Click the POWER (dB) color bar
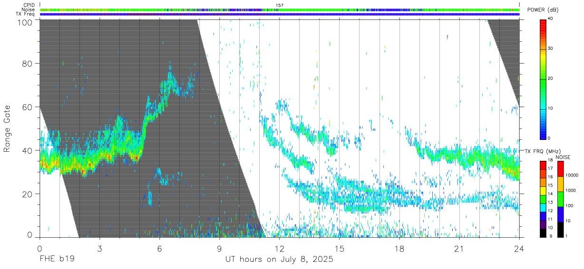Viewport: 584px width, 269px height. (543, 79)
